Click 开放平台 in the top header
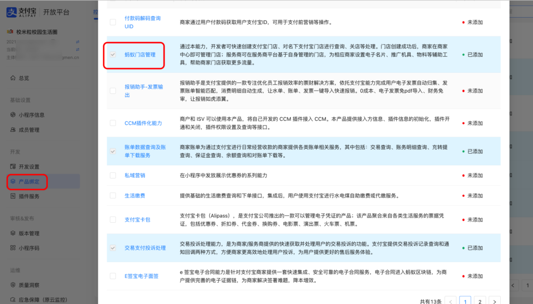Viewport: 533px width, 304px height. (56, 11)
